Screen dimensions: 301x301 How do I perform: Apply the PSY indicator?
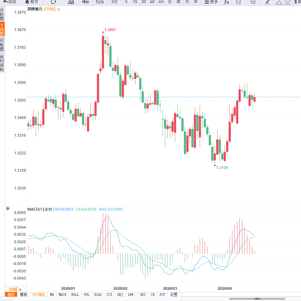162,294
